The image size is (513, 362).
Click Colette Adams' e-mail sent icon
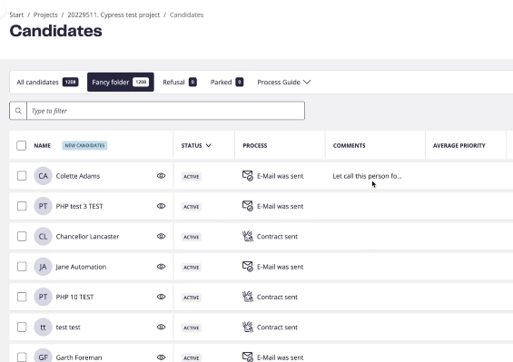coord(247,176)
